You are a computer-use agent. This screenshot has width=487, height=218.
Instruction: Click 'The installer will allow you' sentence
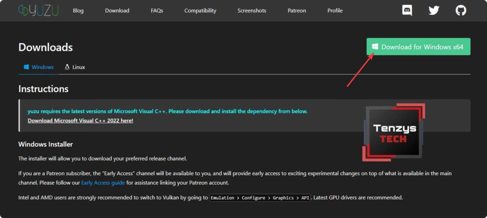point(103,159)
